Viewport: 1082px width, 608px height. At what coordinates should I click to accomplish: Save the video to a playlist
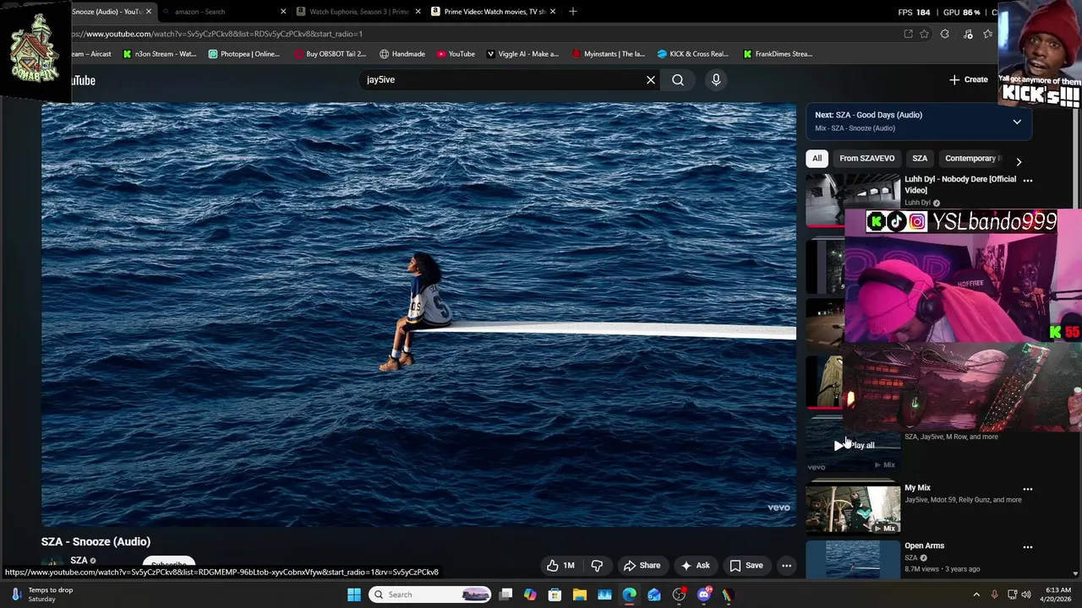746,566
